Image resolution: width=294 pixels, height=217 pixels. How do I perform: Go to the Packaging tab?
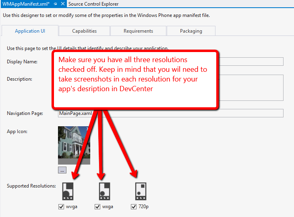tap(191, 31)
